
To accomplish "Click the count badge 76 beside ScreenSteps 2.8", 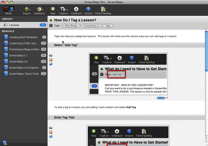I will coord(44,61).
